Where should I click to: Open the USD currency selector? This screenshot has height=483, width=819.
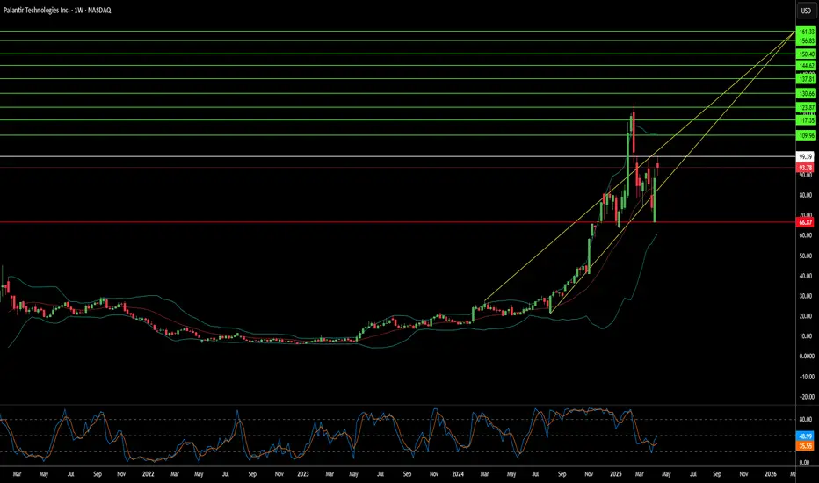806,11
